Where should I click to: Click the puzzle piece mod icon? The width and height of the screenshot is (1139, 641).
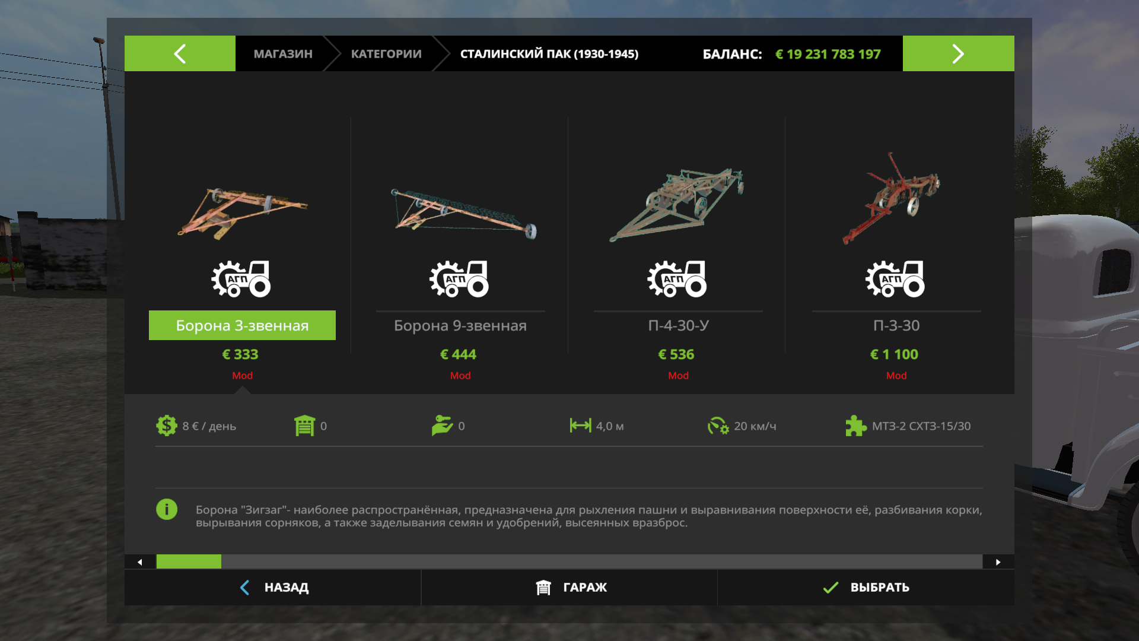[x=856, y=426]
